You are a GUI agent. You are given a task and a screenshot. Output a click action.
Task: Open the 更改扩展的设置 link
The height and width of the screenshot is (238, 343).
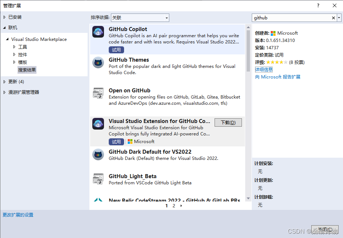(18, 215)
